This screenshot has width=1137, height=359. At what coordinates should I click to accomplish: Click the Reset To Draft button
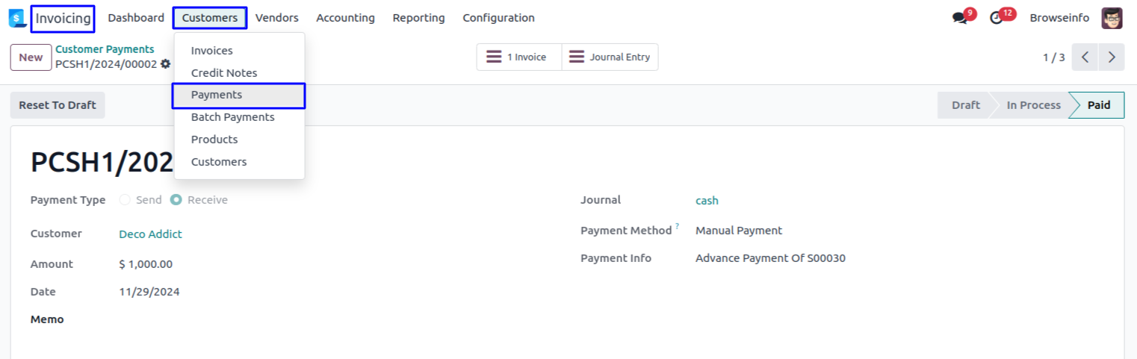click(58, 105)
